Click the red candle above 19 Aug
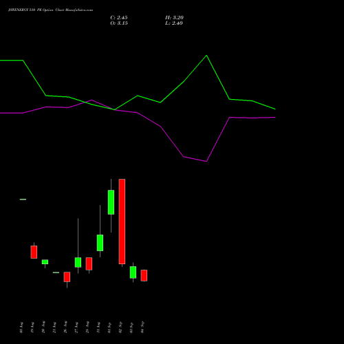 (x=34, y=252)
